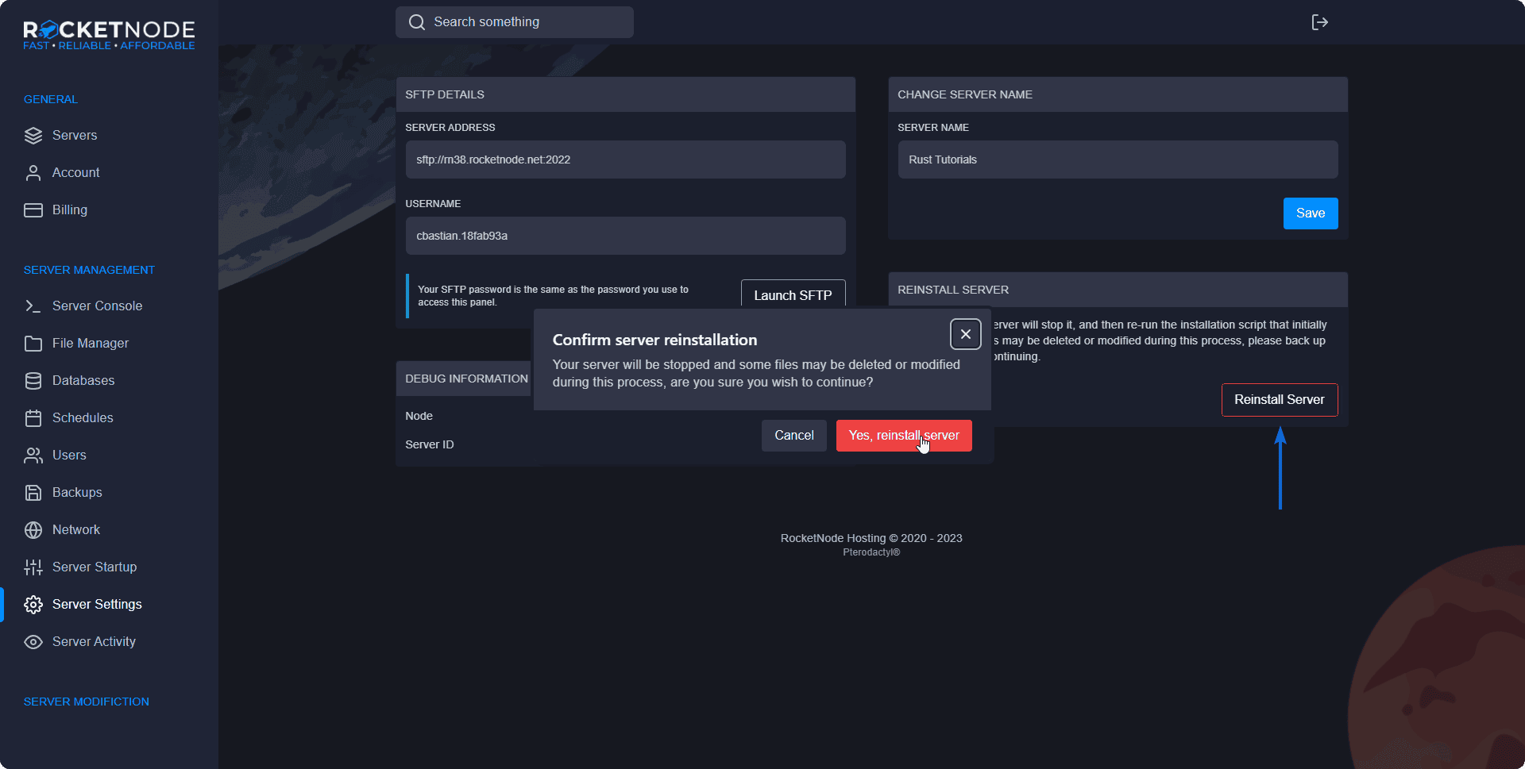
Task: Open the Account person icon
Action: point(33,173)
